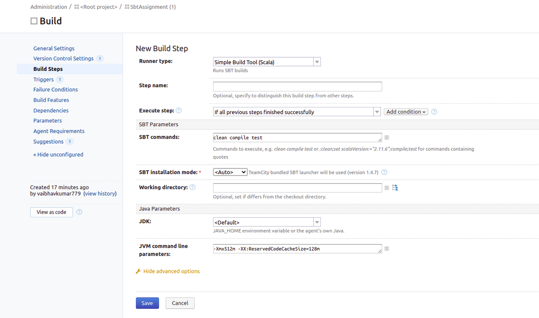Click the help icon beside Add condition
Screen dimensions: 539x318
click(x=434, y=111)
